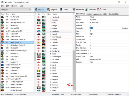Image resolution: width=129 pixels, height=96 pixels.
Task: Select player Yeboah in list
Action: [55, 43]
